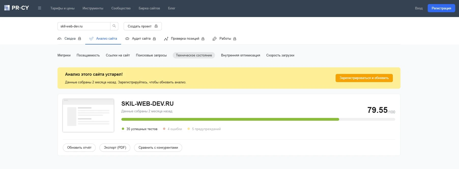Click the Анализ сайта checkmark icon

pyautogui.click(x=91, y=39)
